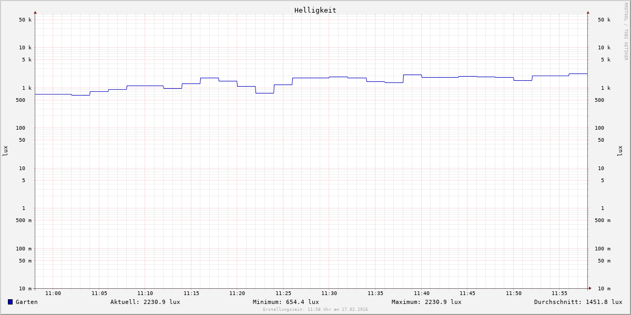
Task: Select the Maximum 2230.9 lux value
Action: 426,302
